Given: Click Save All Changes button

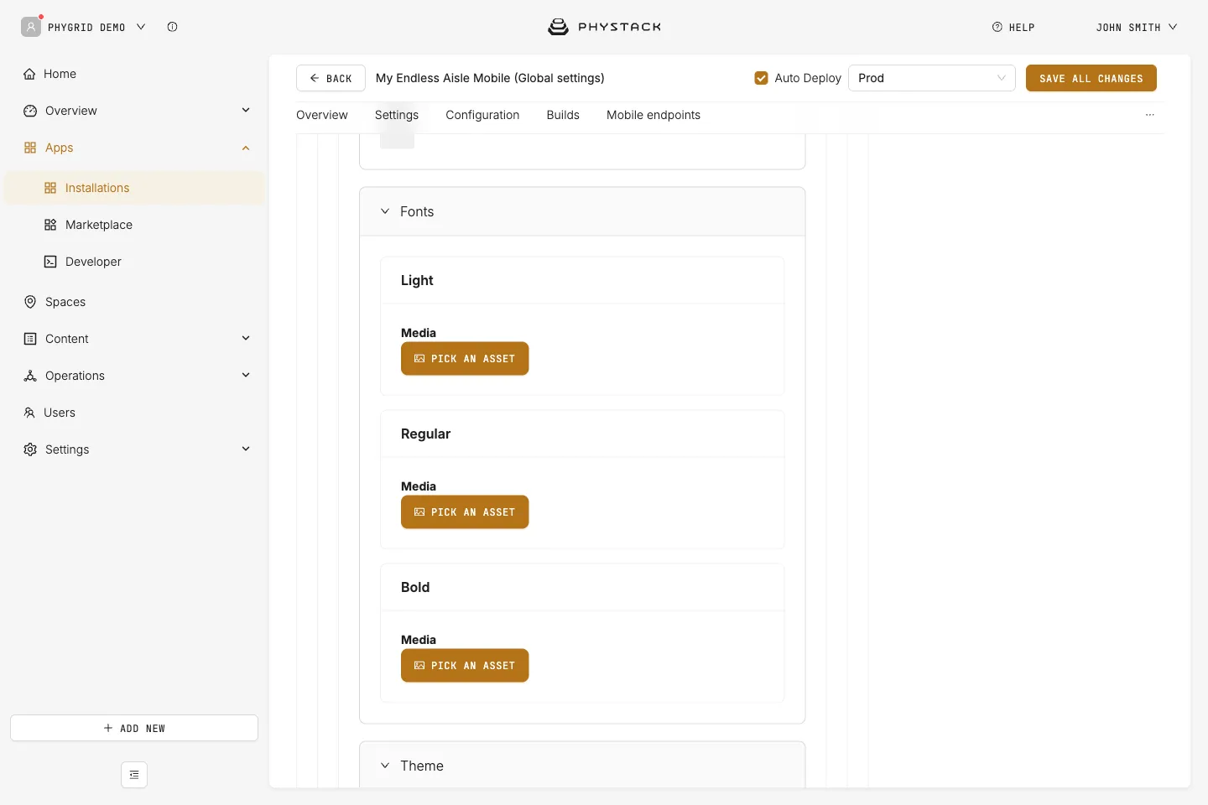Looking at the screenshot, I should point(1091,78).
